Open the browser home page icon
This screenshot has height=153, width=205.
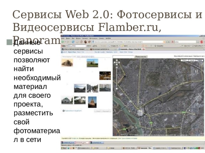click(x=81, y=42)
